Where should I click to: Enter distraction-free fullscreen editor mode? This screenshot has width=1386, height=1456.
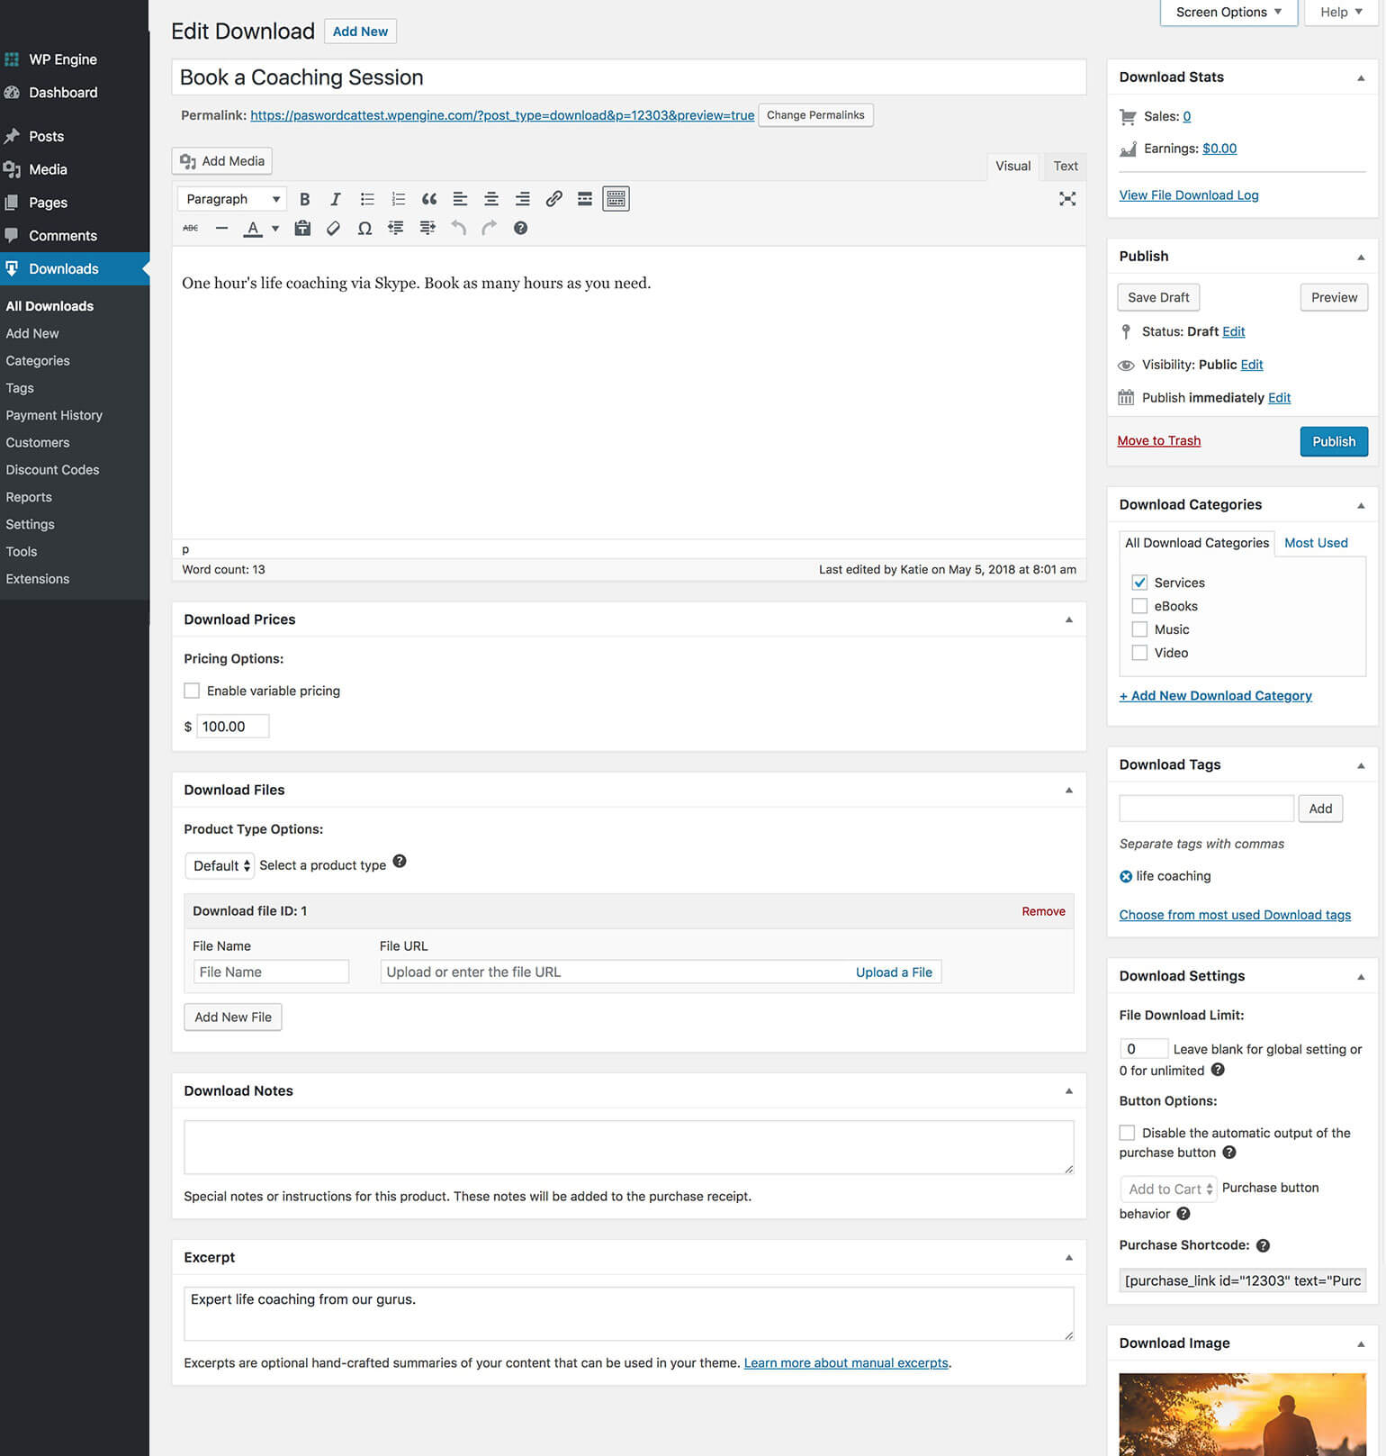(1067, 199)
